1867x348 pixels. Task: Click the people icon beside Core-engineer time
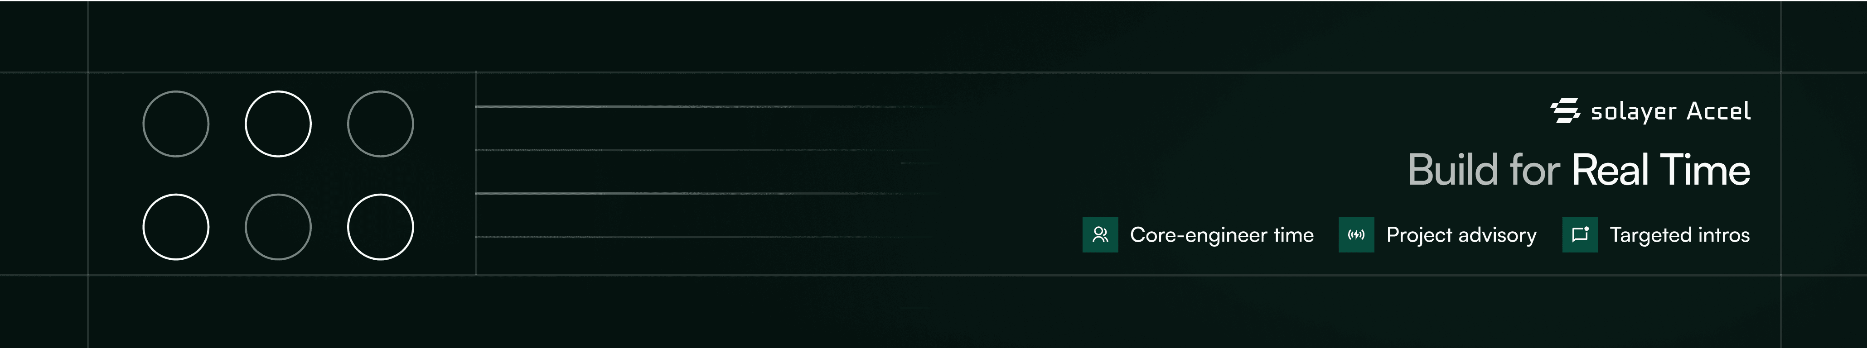pos(1100,234)
